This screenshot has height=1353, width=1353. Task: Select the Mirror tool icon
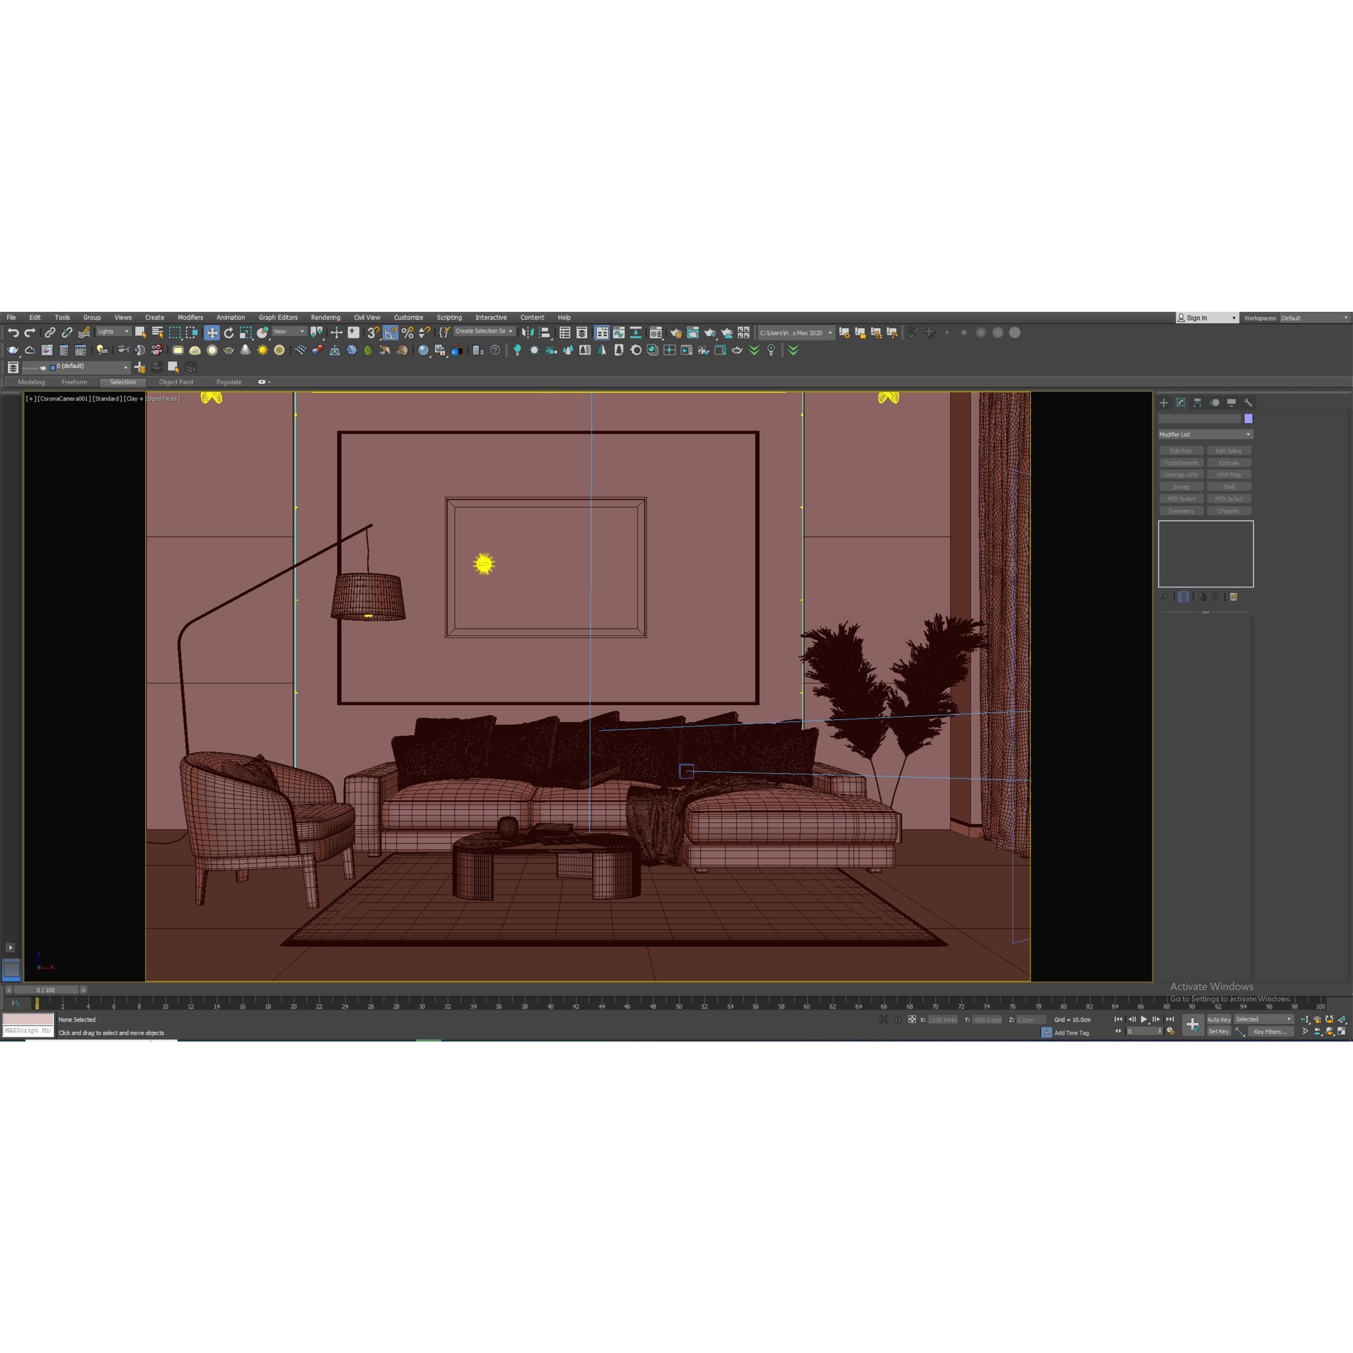click(x=528, y=333)
